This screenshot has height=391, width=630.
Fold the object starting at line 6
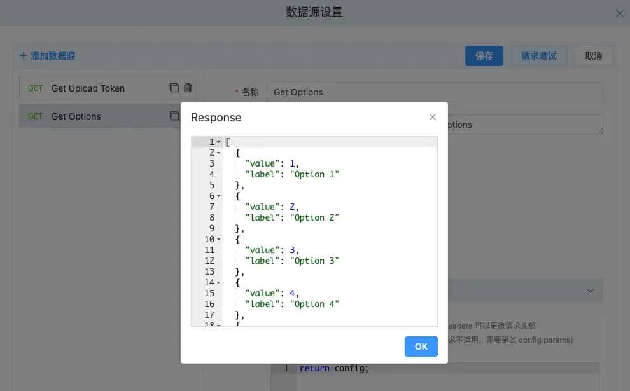point(219,196)
